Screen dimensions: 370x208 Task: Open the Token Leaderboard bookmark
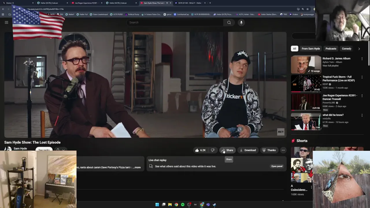pos(99,14)
